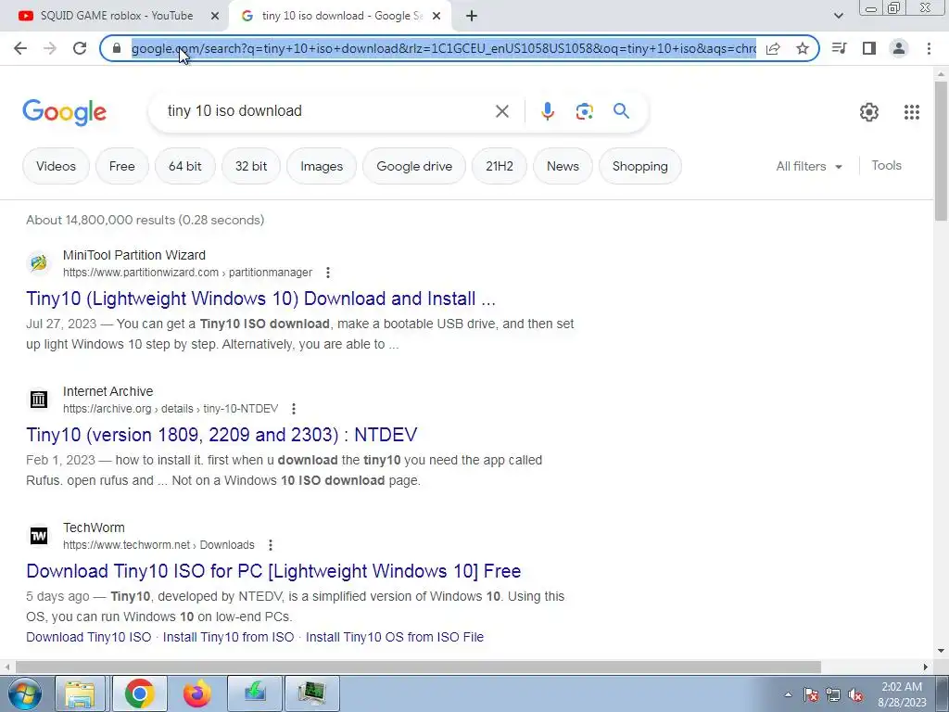The width and height of the screenshot is (949, 712).
Task: Switch to the SQUID GAME roblox YouTube tab
Action: [116, 17]
